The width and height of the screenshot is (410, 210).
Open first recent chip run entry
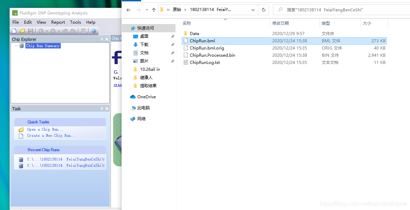66,159
